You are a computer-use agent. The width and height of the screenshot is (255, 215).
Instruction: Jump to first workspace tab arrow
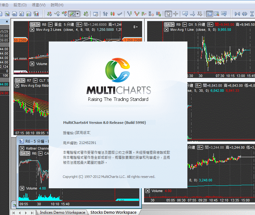click(x=14, y=213)
